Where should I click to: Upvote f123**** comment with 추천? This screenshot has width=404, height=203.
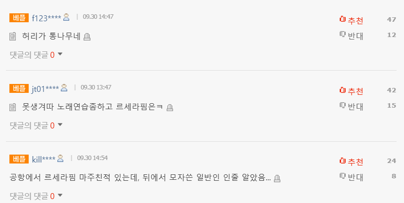point(351,20)
